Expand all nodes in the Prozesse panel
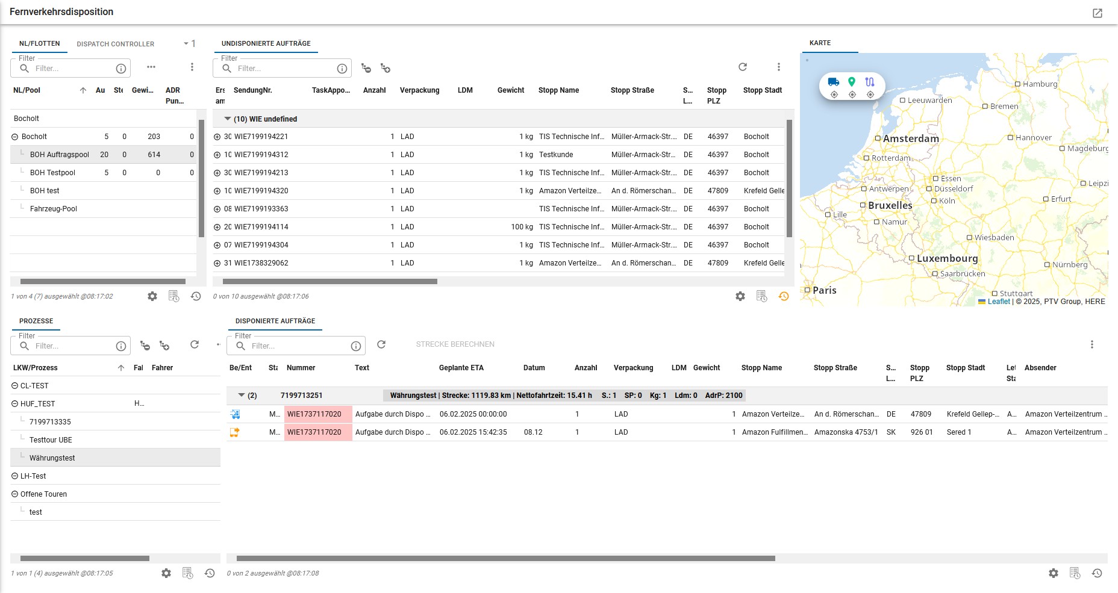The image size is (1118, 593). coord(164,346)
